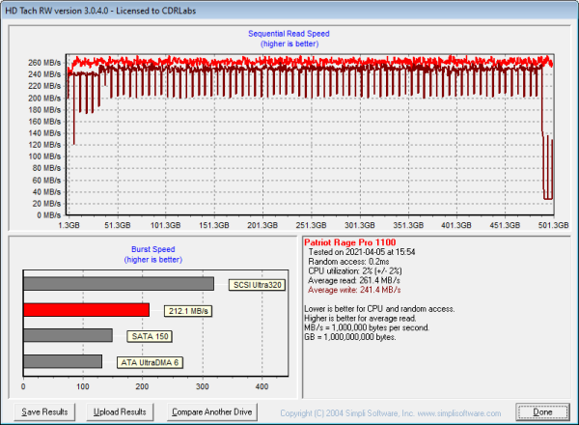The height and width of the screenshot is (425, 579).
Task: Select the red 212.1 MB/s burst bar
Action: [86, 310]
